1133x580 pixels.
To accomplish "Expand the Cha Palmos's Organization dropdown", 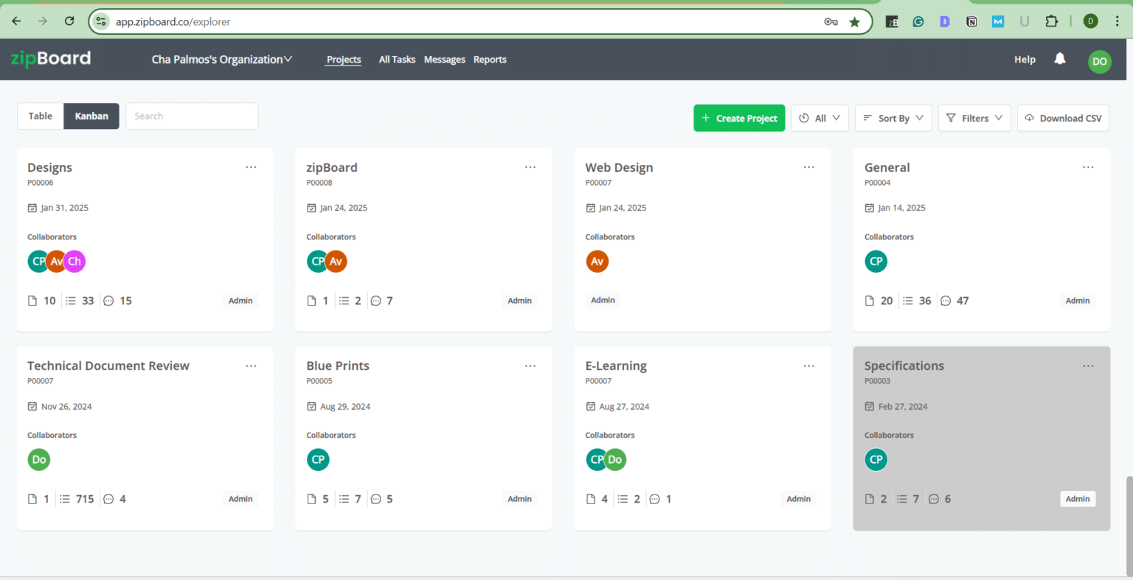I will tap(221, 60).
